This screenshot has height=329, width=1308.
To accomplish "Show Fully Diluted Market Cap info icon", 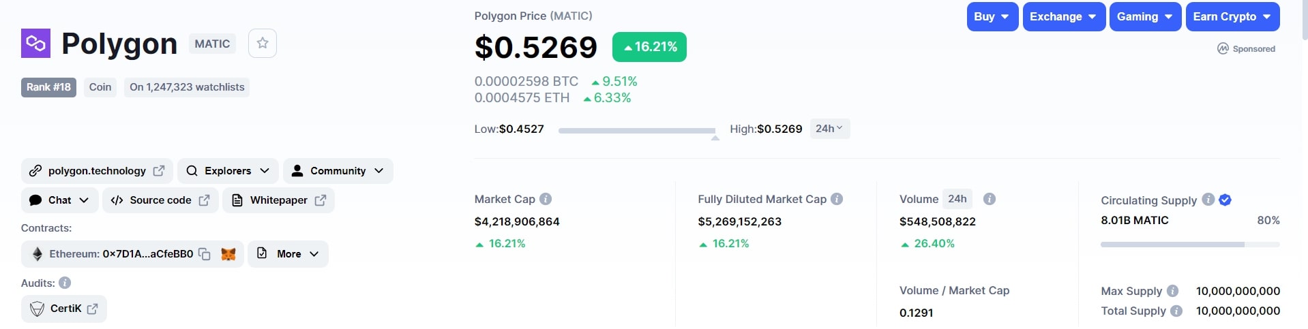I will click(x=837, y=199).
